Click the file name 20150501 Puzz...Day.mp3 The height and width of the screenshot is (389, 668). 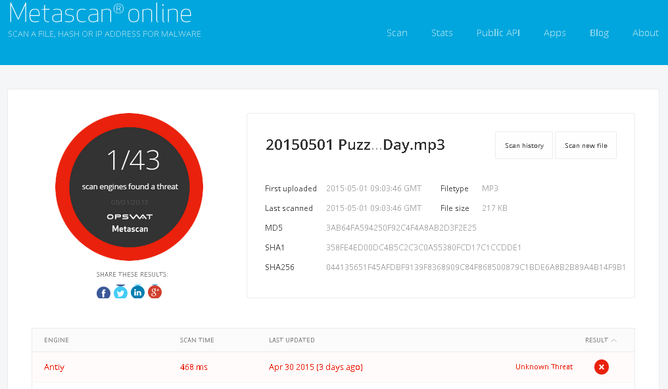355,145
